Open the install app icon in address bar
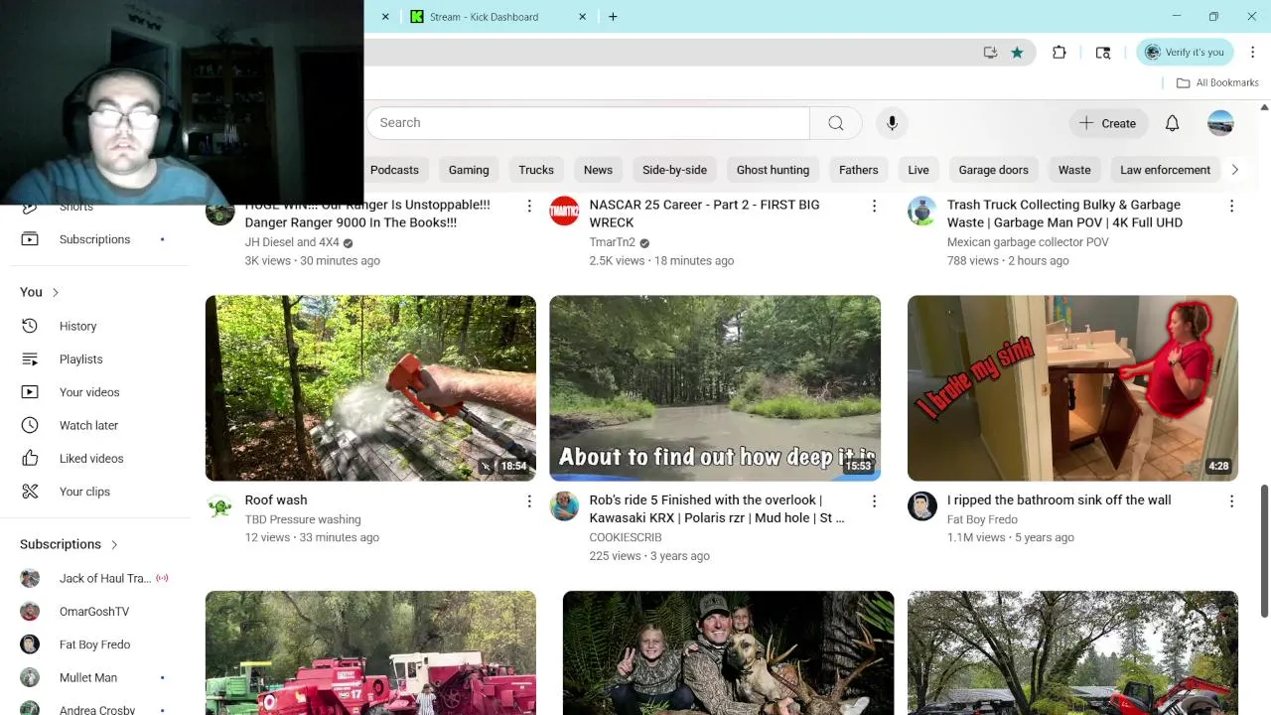Image resolution: width=1271 pixels, height=715 pixels. [x=990, y=53]
